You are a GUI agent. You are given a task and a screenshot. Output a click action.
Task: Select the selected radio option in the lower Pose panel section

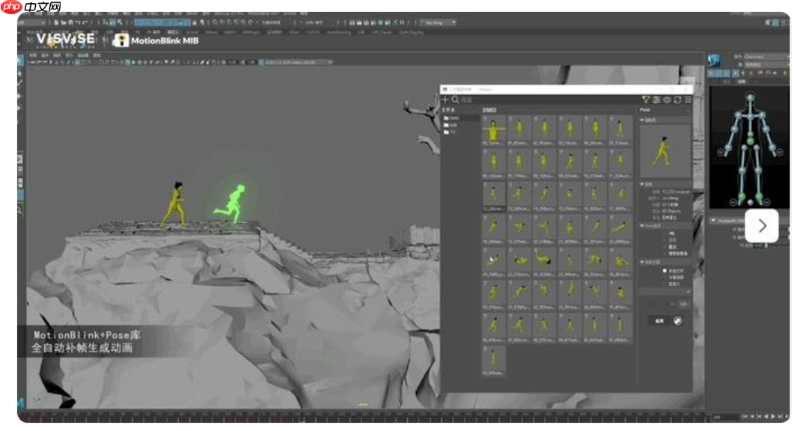pyautogui.click(x=665, y=271)
